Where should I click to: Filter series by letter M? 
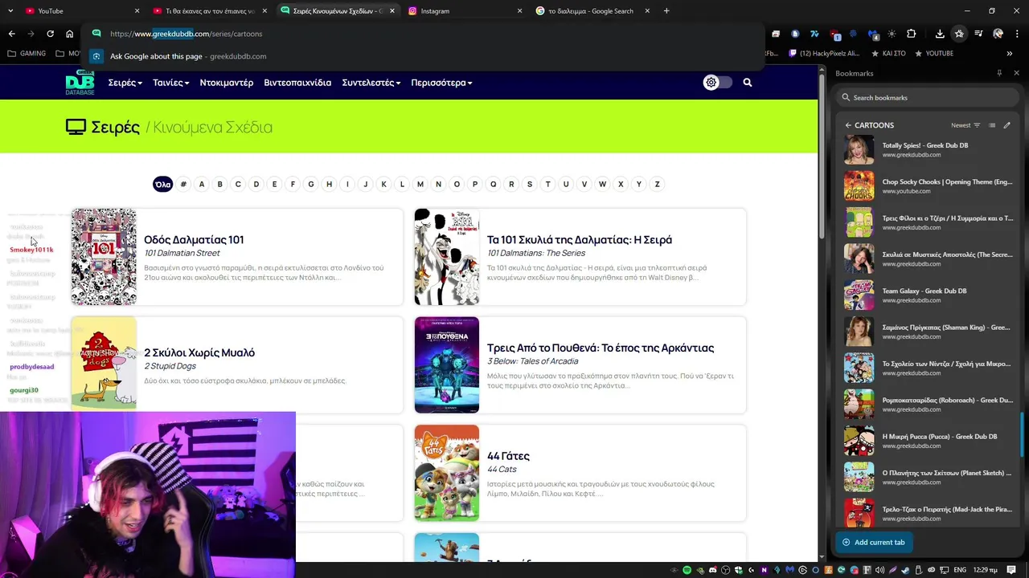coord(420,184)
